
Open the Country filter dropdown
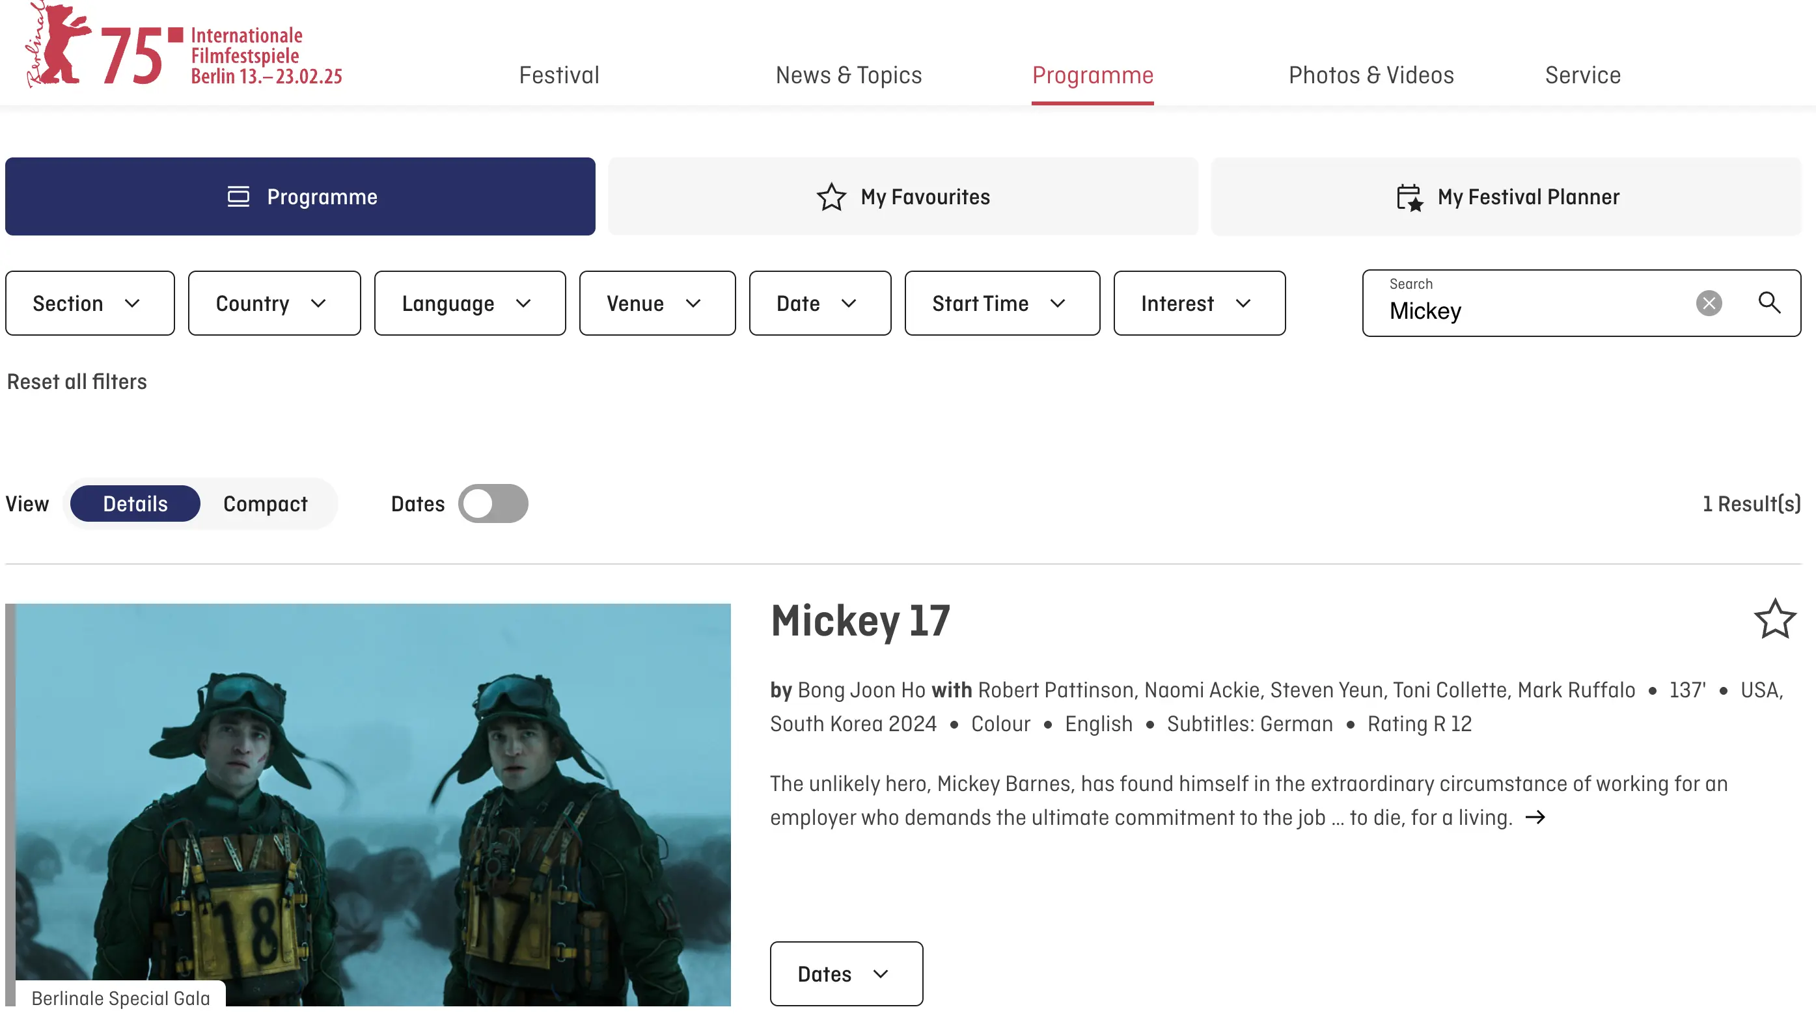click(x=274, y=303)
